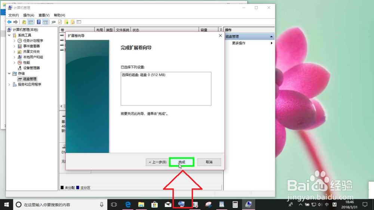Expand the 任务计划程序 node
374x210 pixels.
pyautogui.click(x=14, y=41)
